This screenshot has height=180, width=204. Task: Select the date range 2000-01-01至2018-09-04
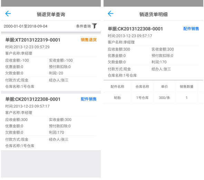pyautogui.click(x=26, y=26)
